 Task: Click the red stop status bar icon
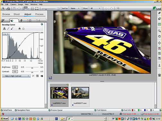[3, 114]
